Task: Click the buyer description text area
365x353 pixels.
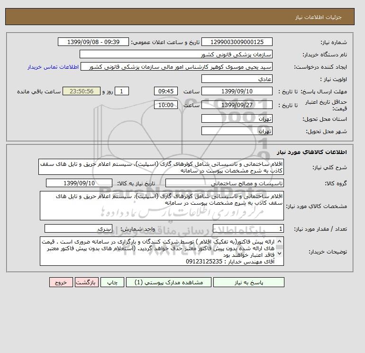Action: coord(162,251)
